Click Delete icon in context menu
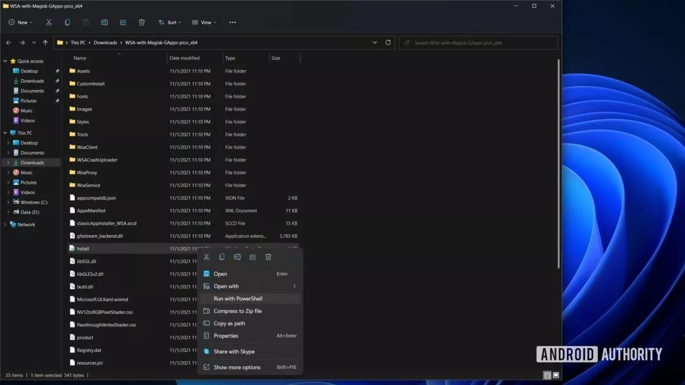Screen dimensions: 685x385 coord(268,257)
